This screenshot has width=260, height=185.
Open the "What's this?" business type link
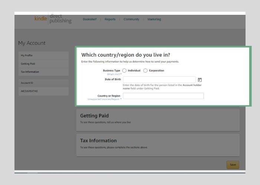click(113, 74)
